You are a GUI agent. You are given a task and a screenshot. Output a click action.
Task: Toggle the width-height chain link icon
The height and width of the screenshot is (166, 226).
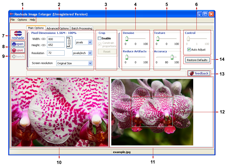(69, 42)
